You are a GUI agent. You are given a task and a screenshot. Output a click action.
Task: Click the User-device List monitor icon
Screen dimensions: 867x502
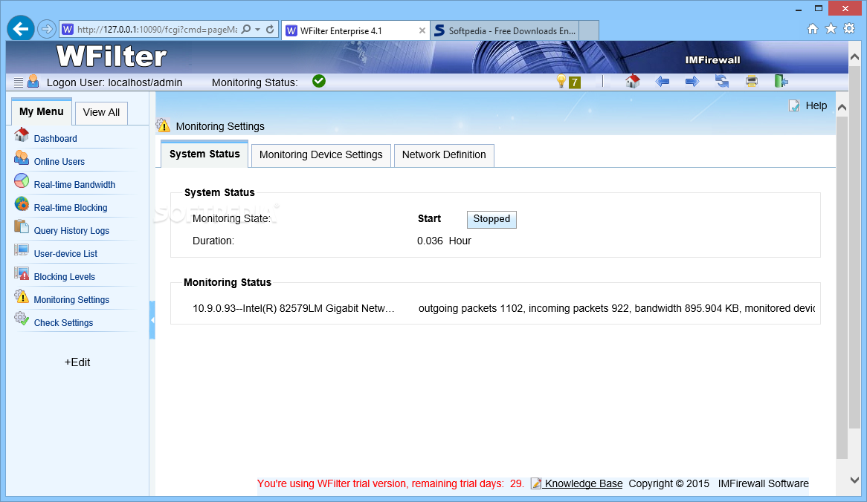pos(22,250)
